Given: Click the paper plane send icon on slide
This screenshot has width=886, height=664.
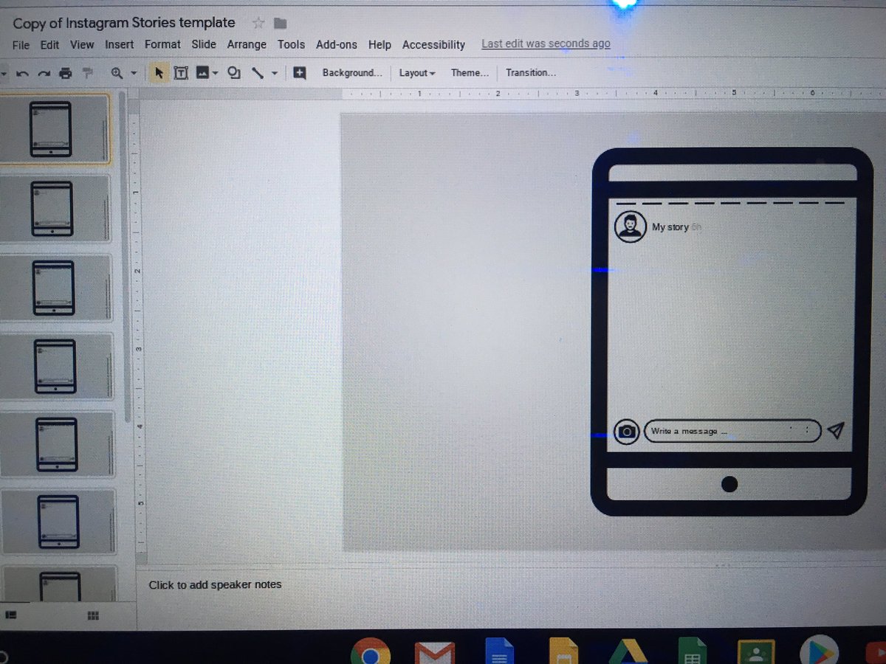Looking at the screenshot, I should click(x=835, y=430).
